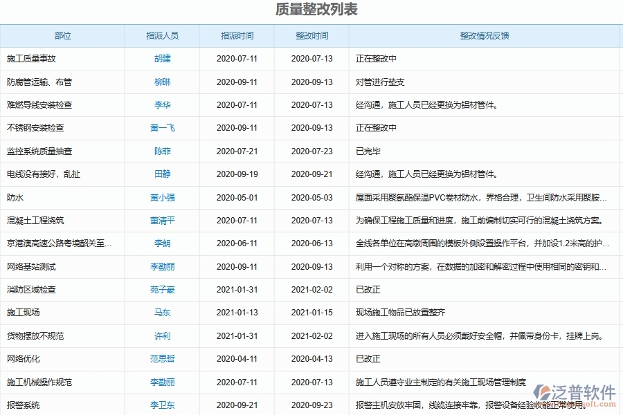
Task: Click 黄一飞 in the 指派人员 column
Action: pos(161,128)
